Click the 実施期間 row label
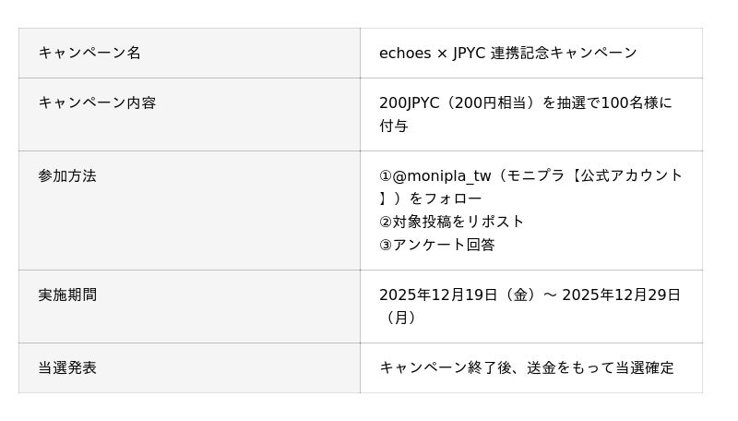This screenshot has width=738, height=421. click(x=67, y=295)
